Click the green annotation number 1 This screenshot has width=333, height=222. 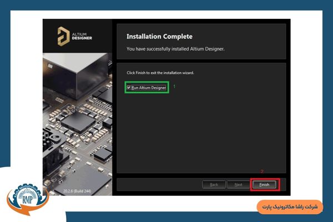coord(174,87)
